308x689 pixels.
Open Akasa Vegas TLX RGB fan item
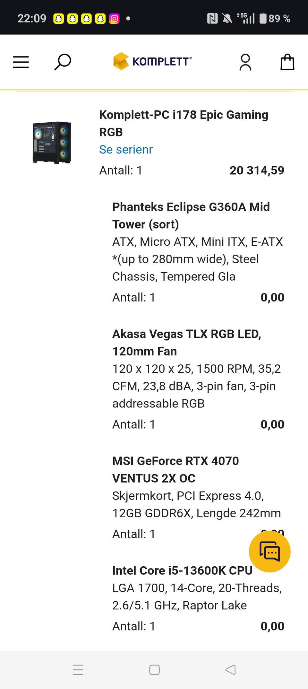(x=187, y=343)
